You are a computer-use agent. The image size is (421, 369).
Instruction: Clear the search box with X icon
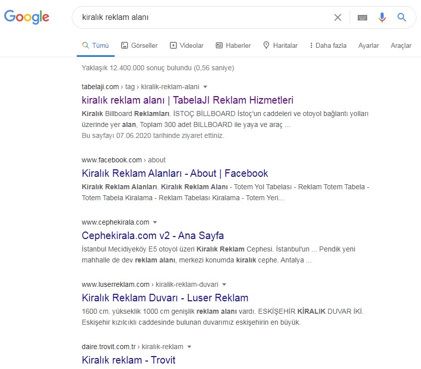[337, 17]
